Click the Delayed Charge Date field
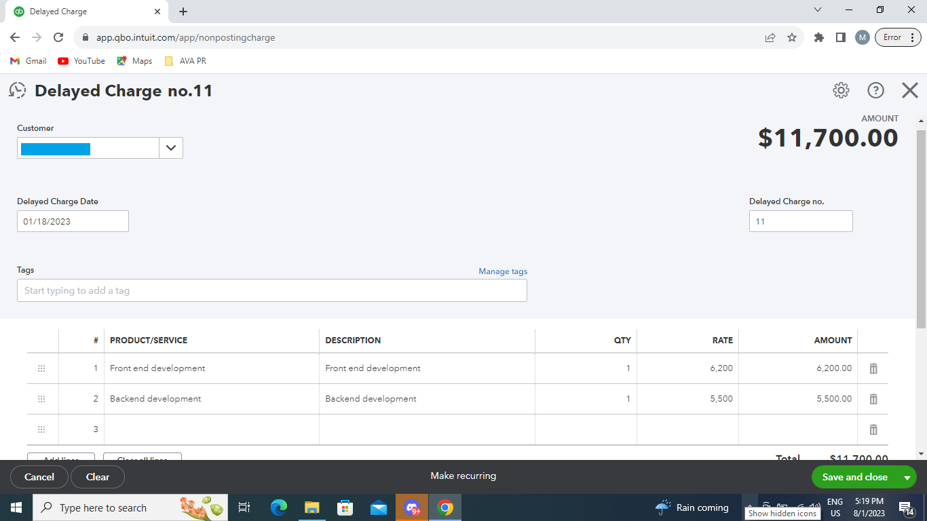The height and width of the screenshot is (521, 927). click(73, 221)
